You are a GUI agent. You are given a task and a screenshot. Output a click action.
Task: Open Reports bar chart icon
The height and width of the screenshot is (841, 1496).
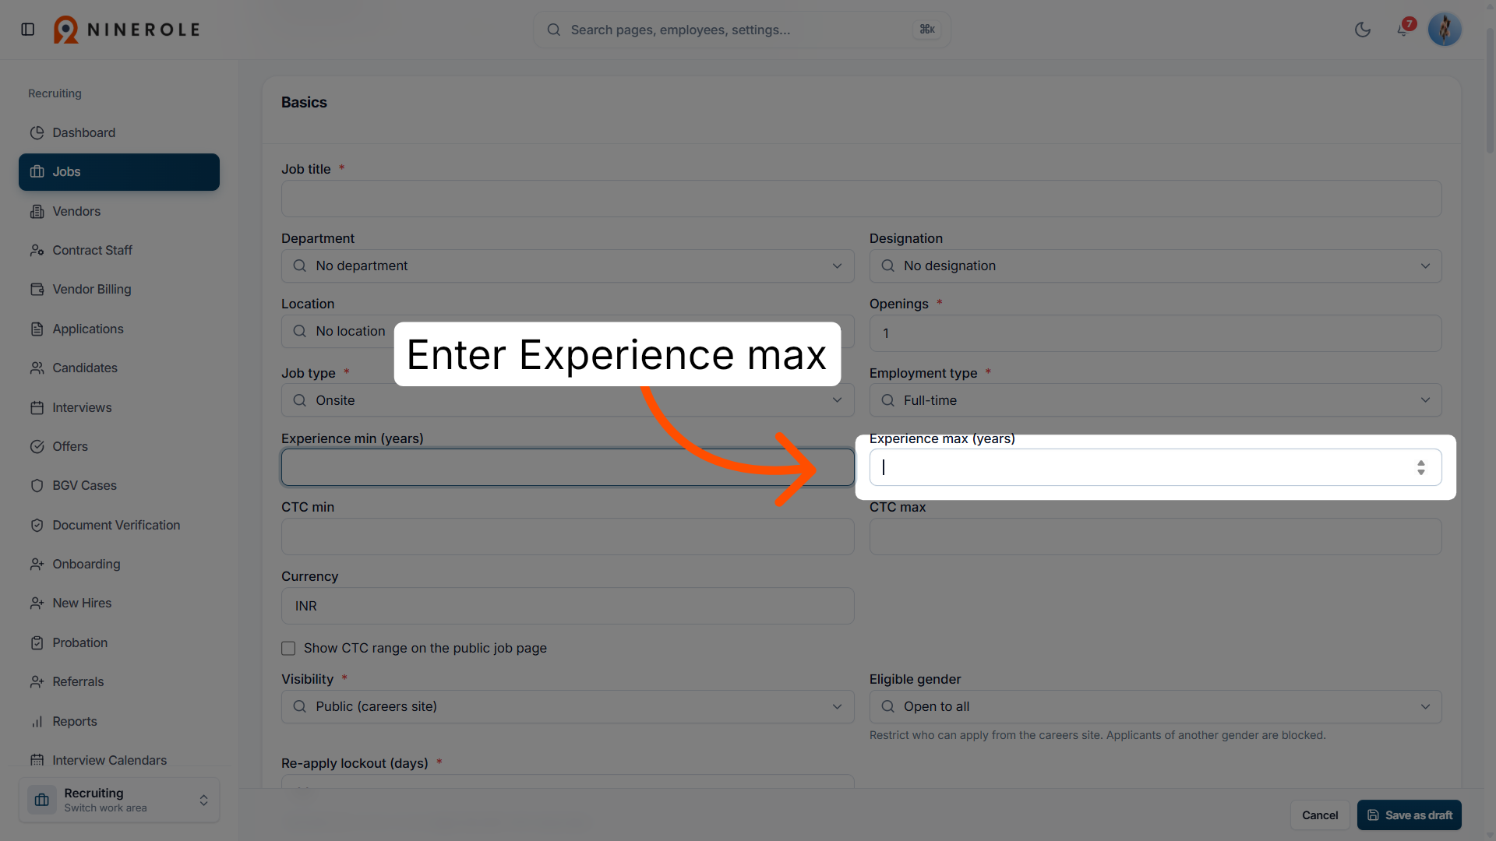37,721
